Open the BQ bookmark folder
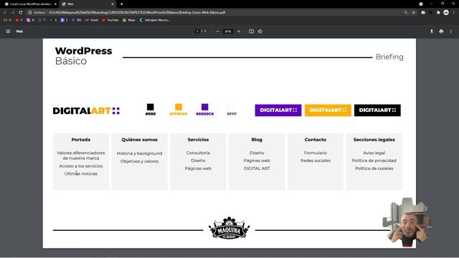Image resolution: width=459 pixels, height=258 pixels. [x=77, y=20]
